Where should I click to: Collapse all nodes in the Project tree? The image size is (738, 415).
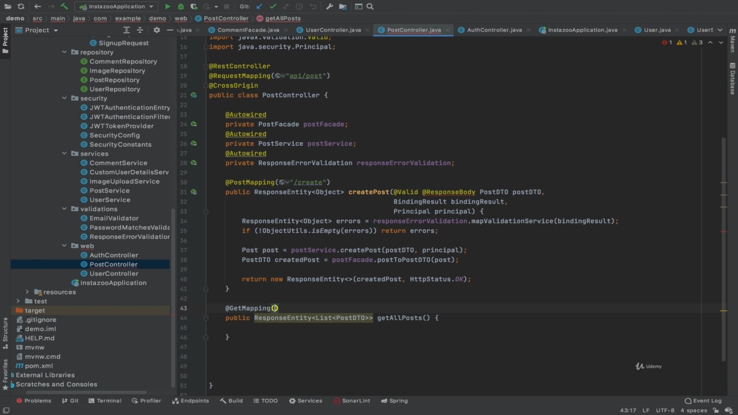tap(140, 30)
